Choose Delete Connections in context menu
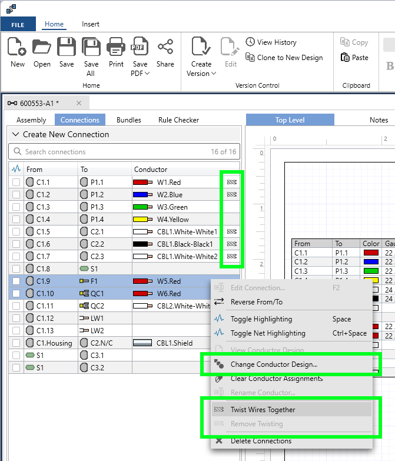 click(x=291, y=441)
